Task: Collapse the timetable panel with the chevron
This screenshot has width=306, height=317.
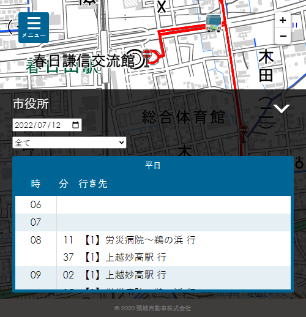Action: pos(282,108)
